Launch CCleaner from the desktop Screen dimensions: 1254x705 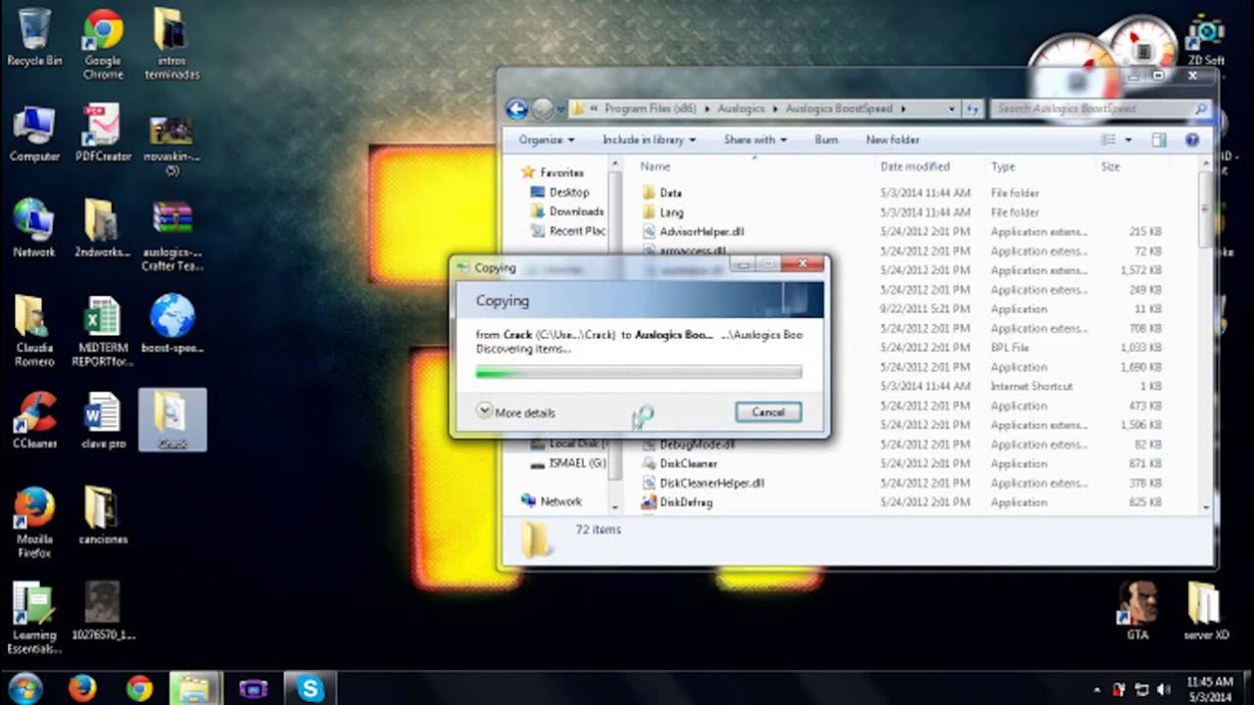pyautogui.click(x=34, y=420)
